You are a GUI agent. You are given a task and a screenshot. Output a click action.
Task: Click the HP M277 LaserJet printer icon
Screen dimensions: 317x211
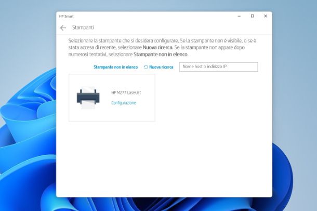click(x=88, y=98)
